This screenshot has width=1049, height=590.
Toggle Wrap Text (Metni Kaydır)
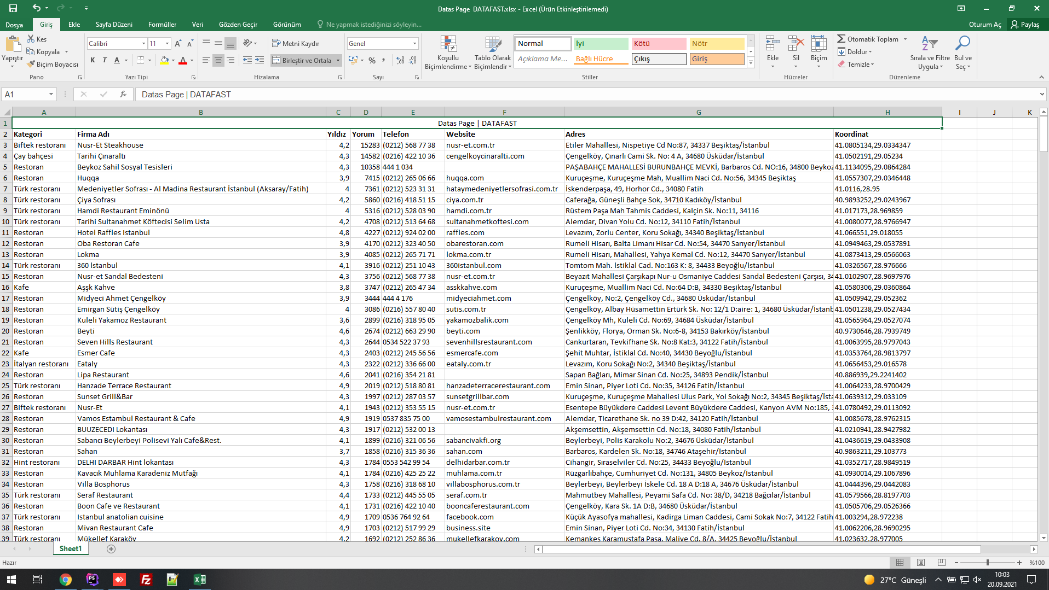(296, 43)
